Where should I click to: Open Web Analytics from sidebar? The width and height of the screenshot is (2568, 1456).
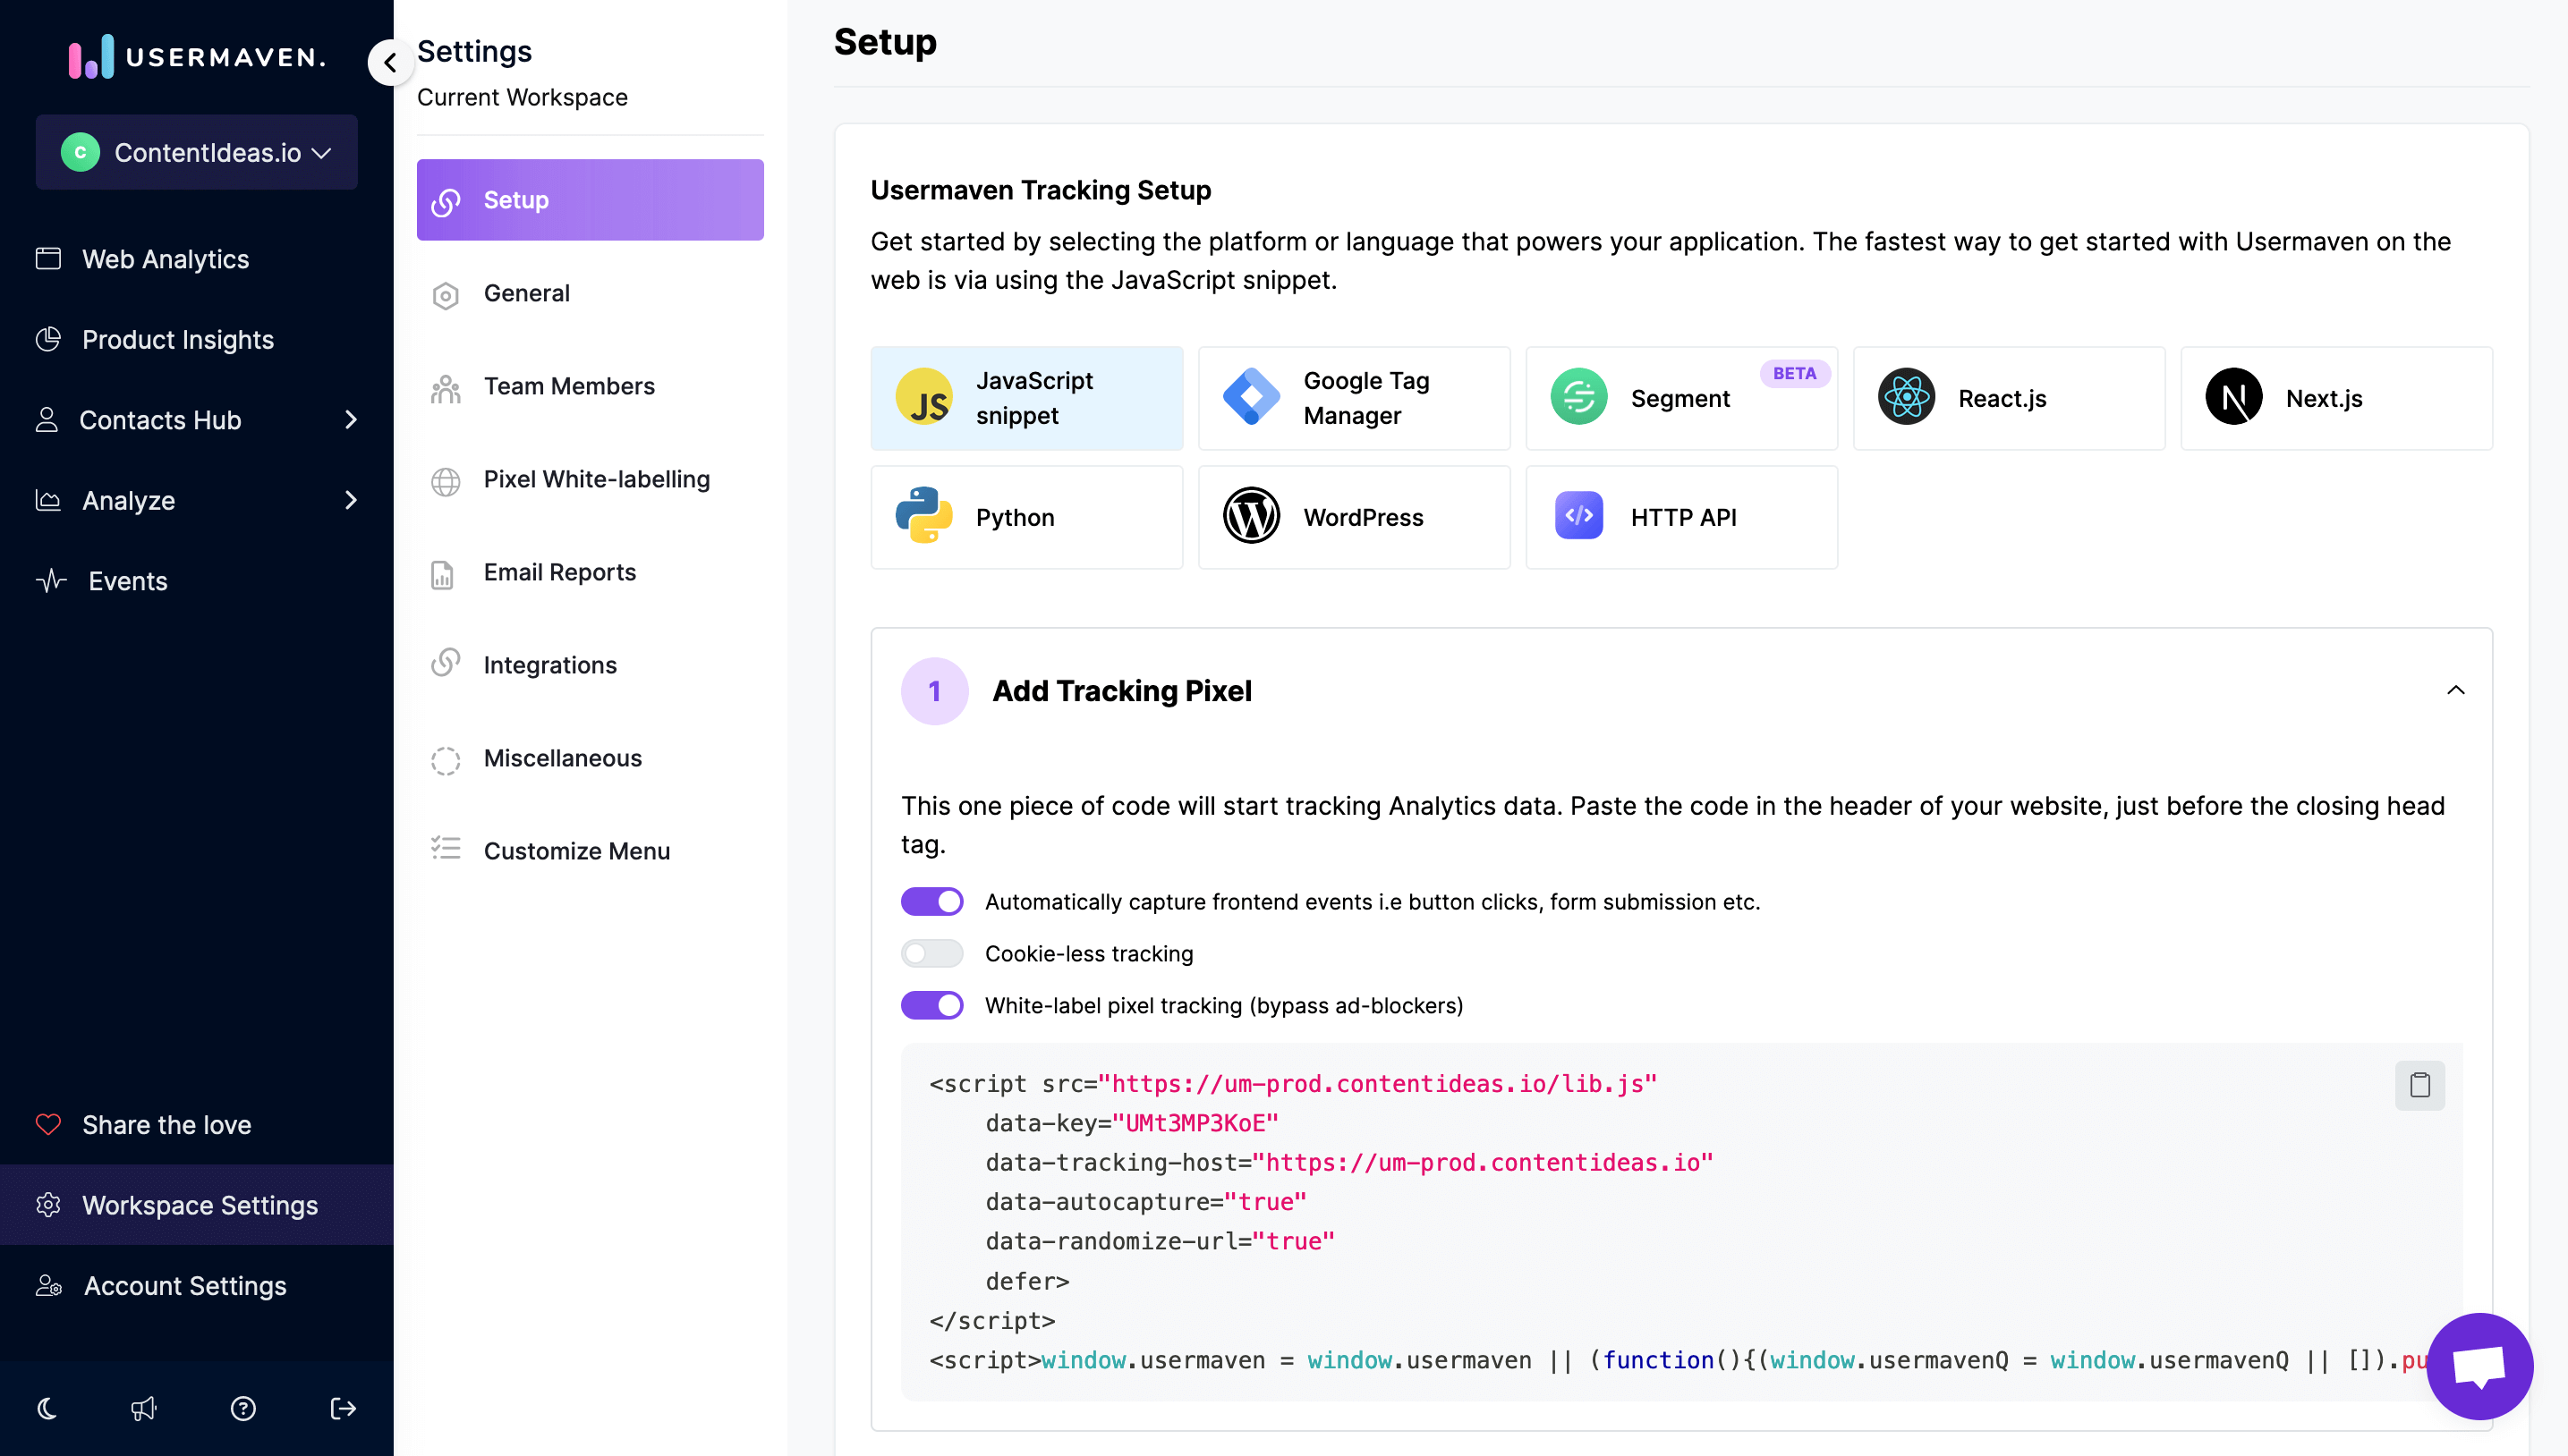pos(165,259)
